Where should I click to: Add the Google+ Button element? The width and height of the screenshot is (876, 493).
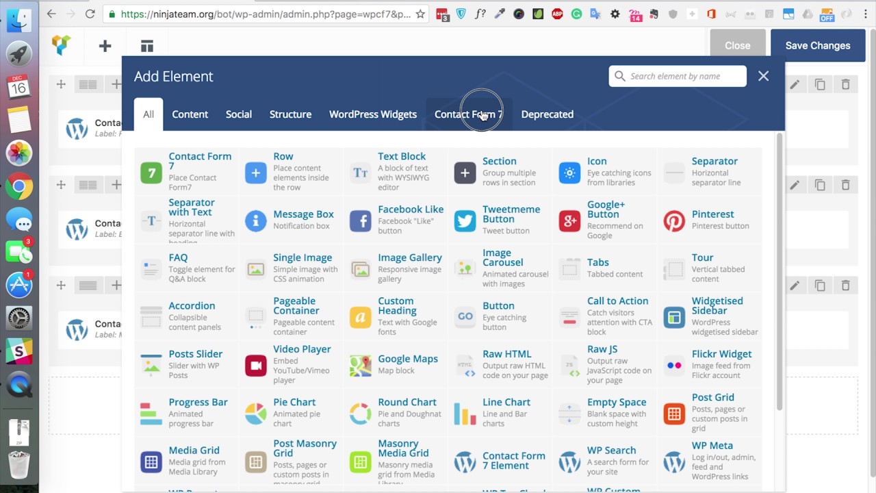coord(605,220)
